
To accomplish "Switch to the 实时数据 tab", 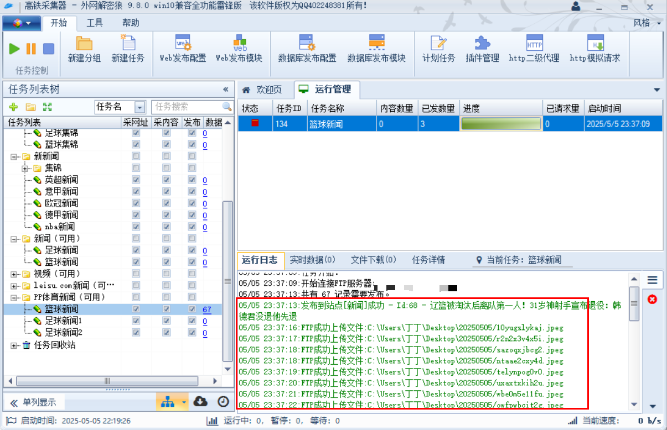I will [313, 260].
